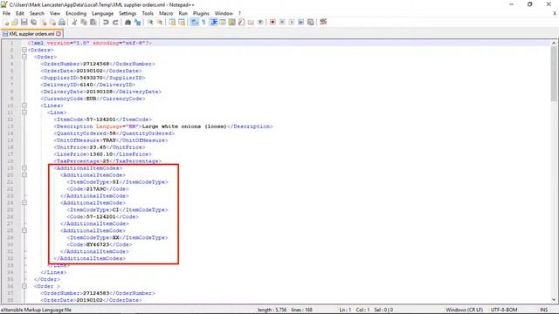Toggle Show All Characters paragraph icon
Screen dimensions: 559x314
coord(204,22)
